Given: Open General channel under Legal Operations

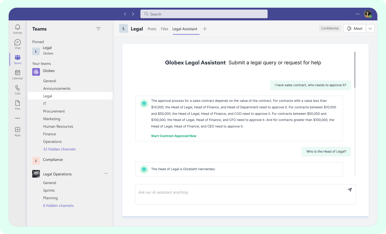Looking at the screenshot, I should [x=50, y=183].
